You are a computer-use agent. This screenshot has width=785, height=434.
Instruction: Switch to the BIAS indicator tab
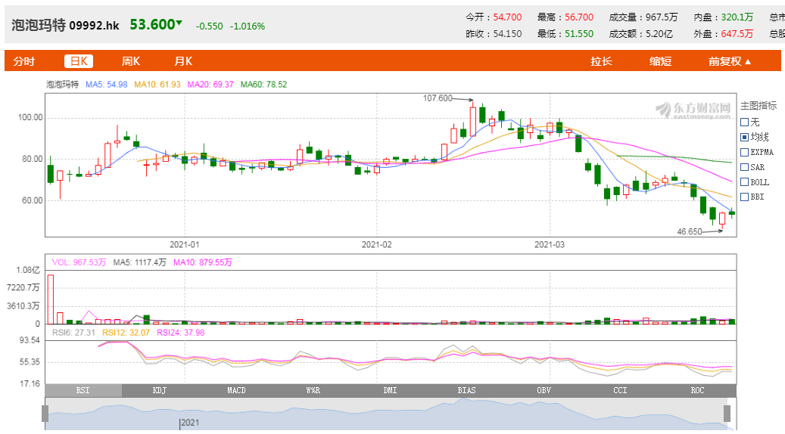(466, 390)
